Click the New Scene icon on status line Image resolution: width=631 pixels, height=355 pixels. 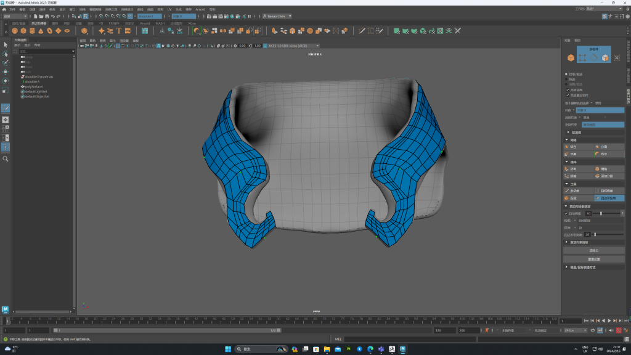35,17
